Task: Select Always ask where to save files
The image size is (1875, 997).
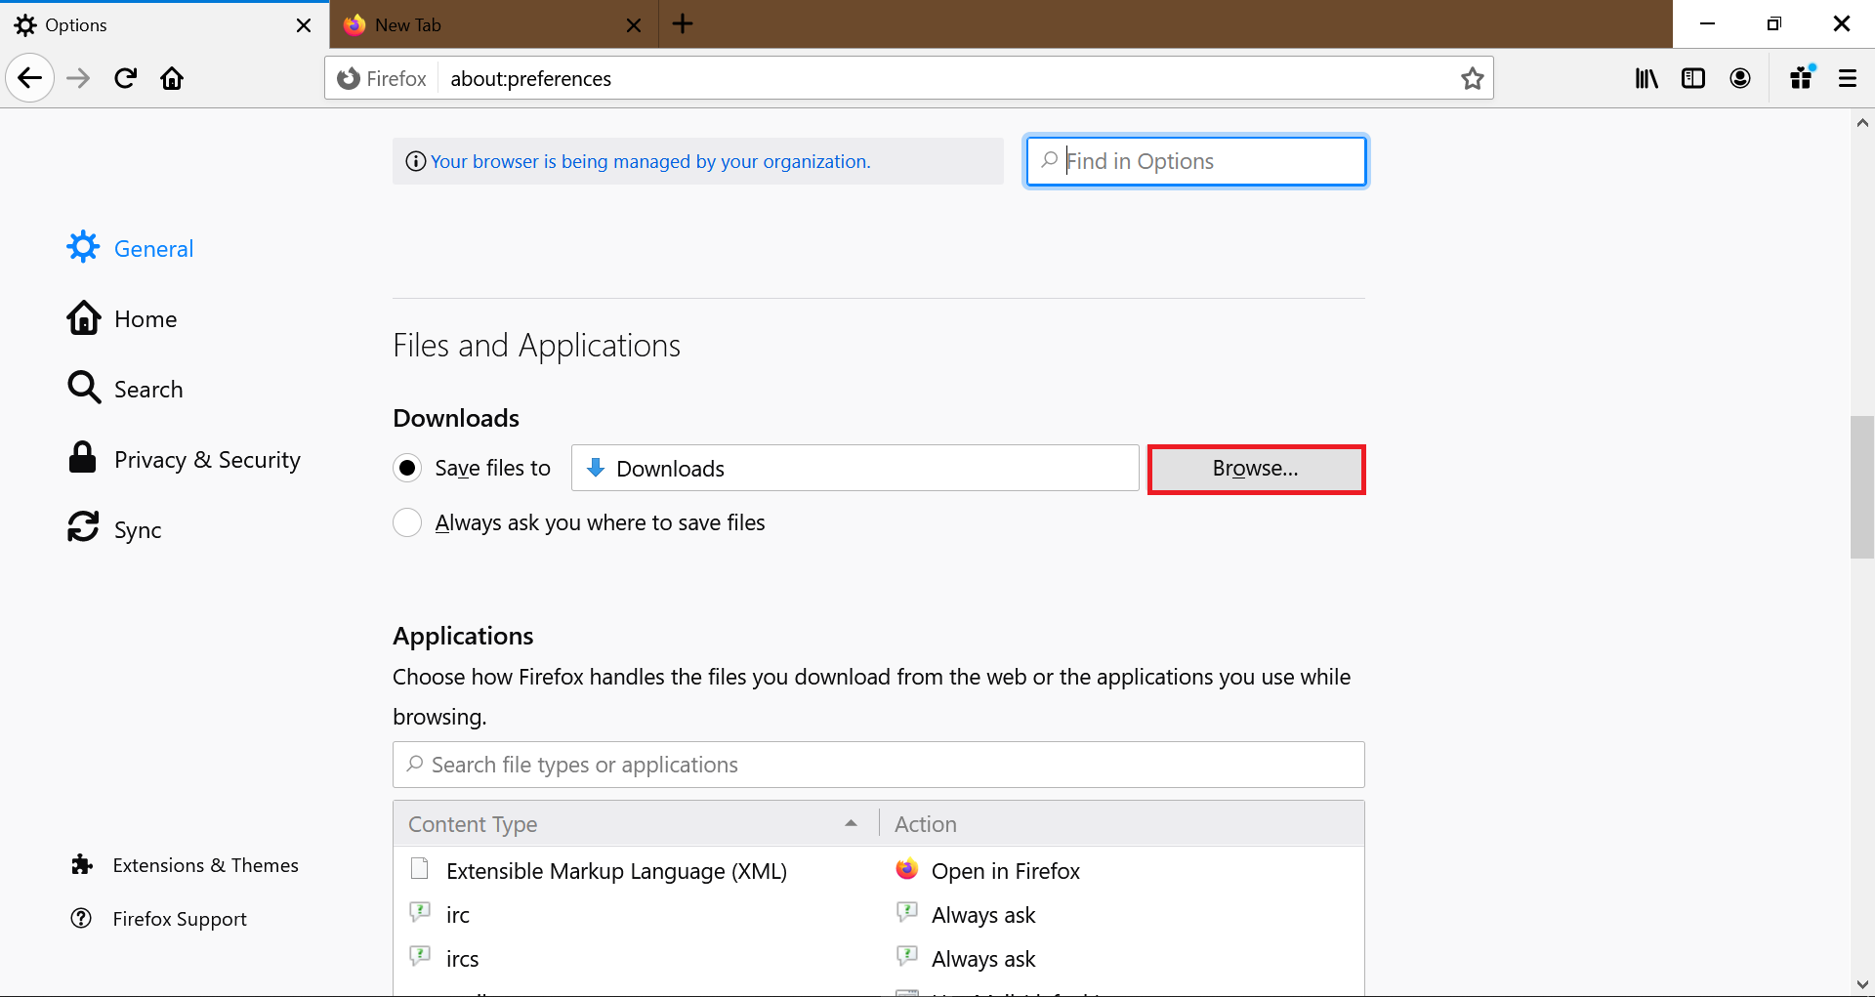Action: click(407, 522)
